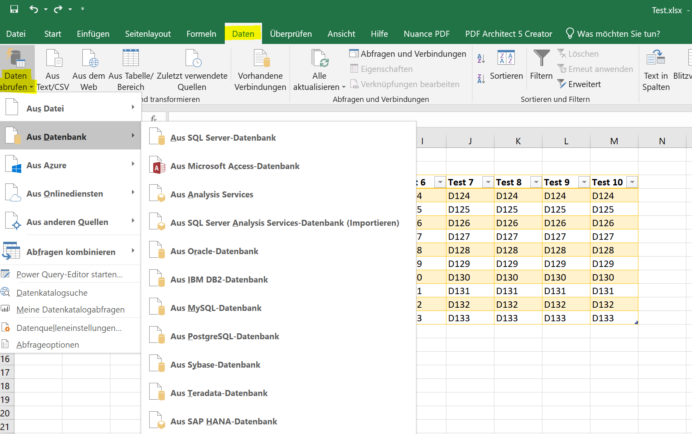Image resolution: width=692 pixels, height=434 pixels.
Task: Select Aus SQL Server Analysis Services-Datenbank (Importieren)
Action: 278,223
